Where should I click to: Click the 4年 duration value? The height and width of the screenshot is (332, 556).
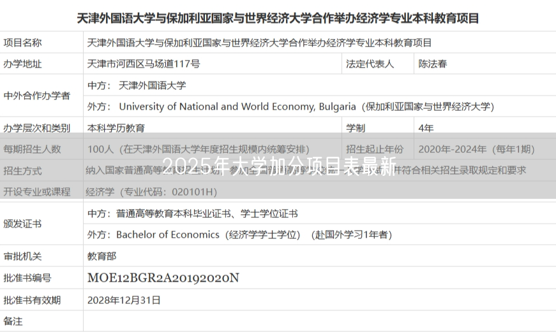click(x=426, y=128)
